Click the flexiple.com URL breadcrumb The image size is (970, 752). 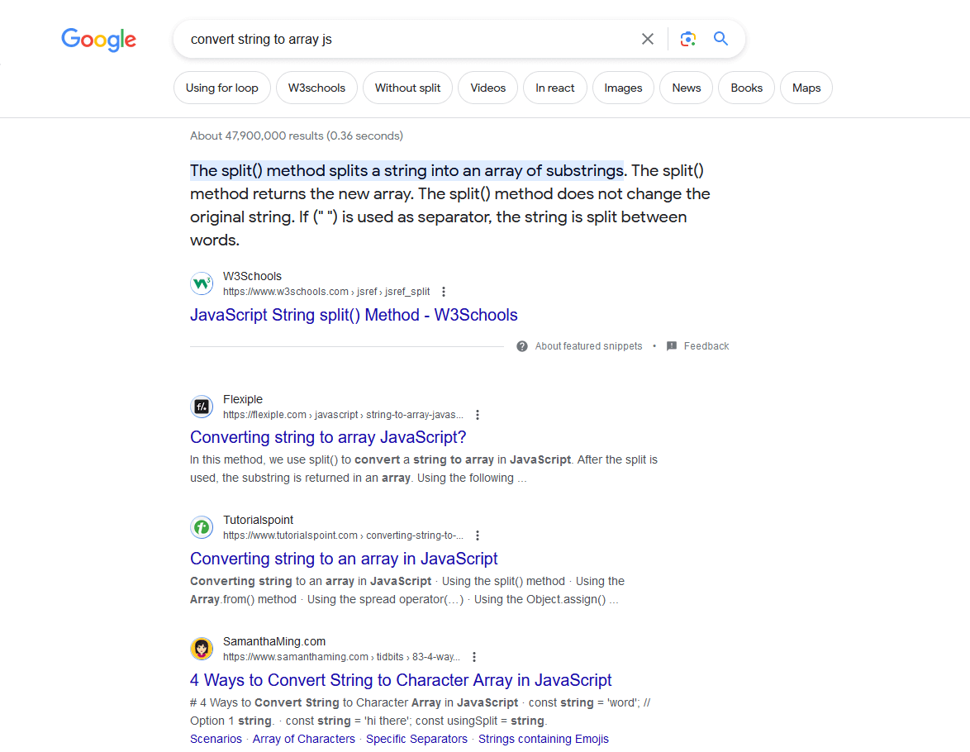click(x=344, y=415)
